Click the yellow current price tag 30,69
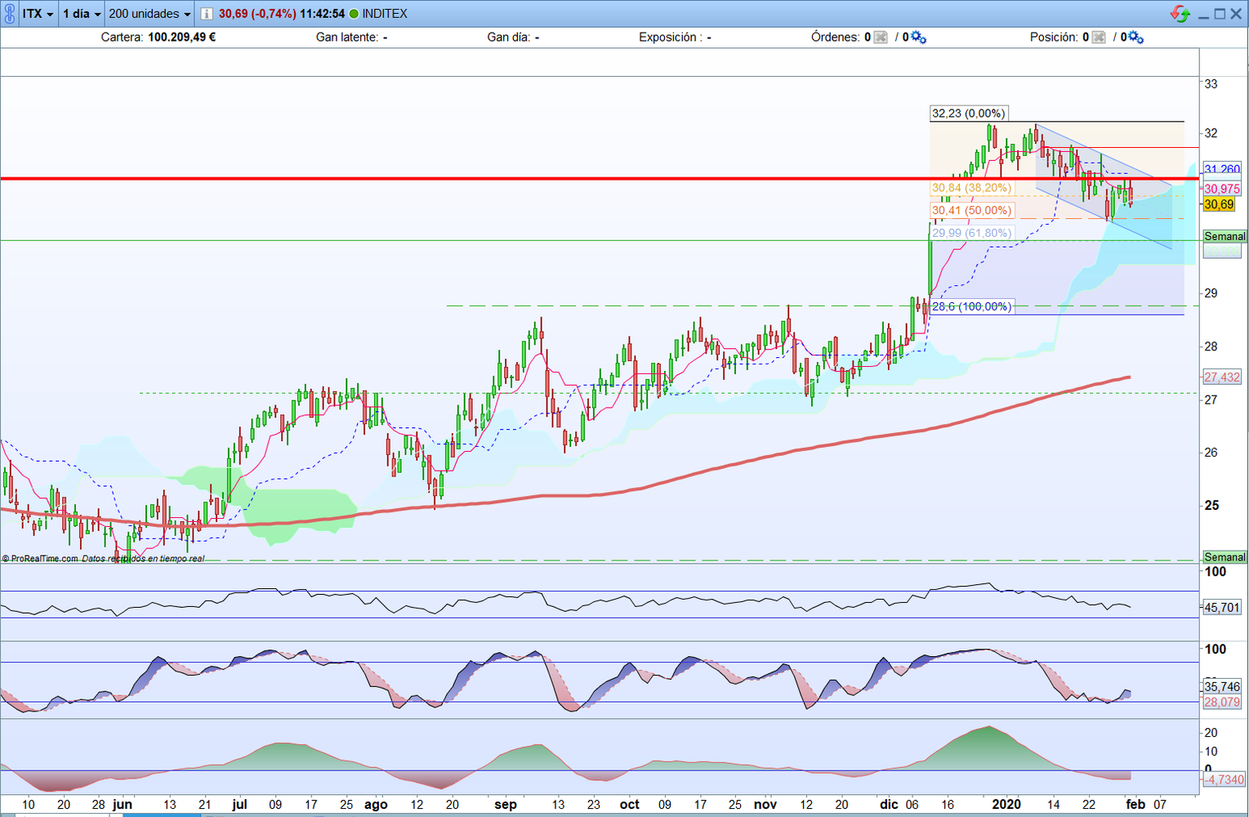The height and width of the screenshot is (817, 1249). (x=1219, y=204)
